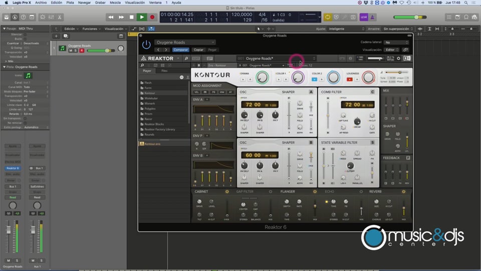Open the Ajuste Inteligente snap dropdown
The image size is (481, 271).
click(347, 29)
